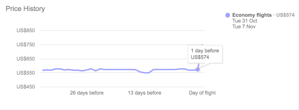Click the price spike at chart's right end

(202, 45)
